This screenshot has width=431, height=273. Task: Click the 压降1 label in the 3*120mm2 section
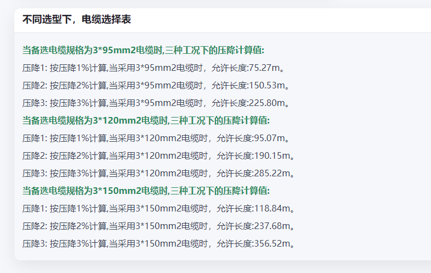click(34, 138)
